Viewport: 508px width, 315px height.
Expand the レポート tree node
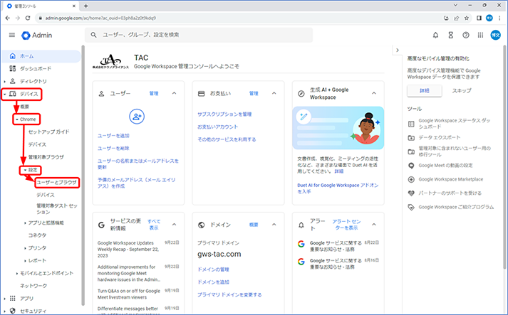pos(25,261)
